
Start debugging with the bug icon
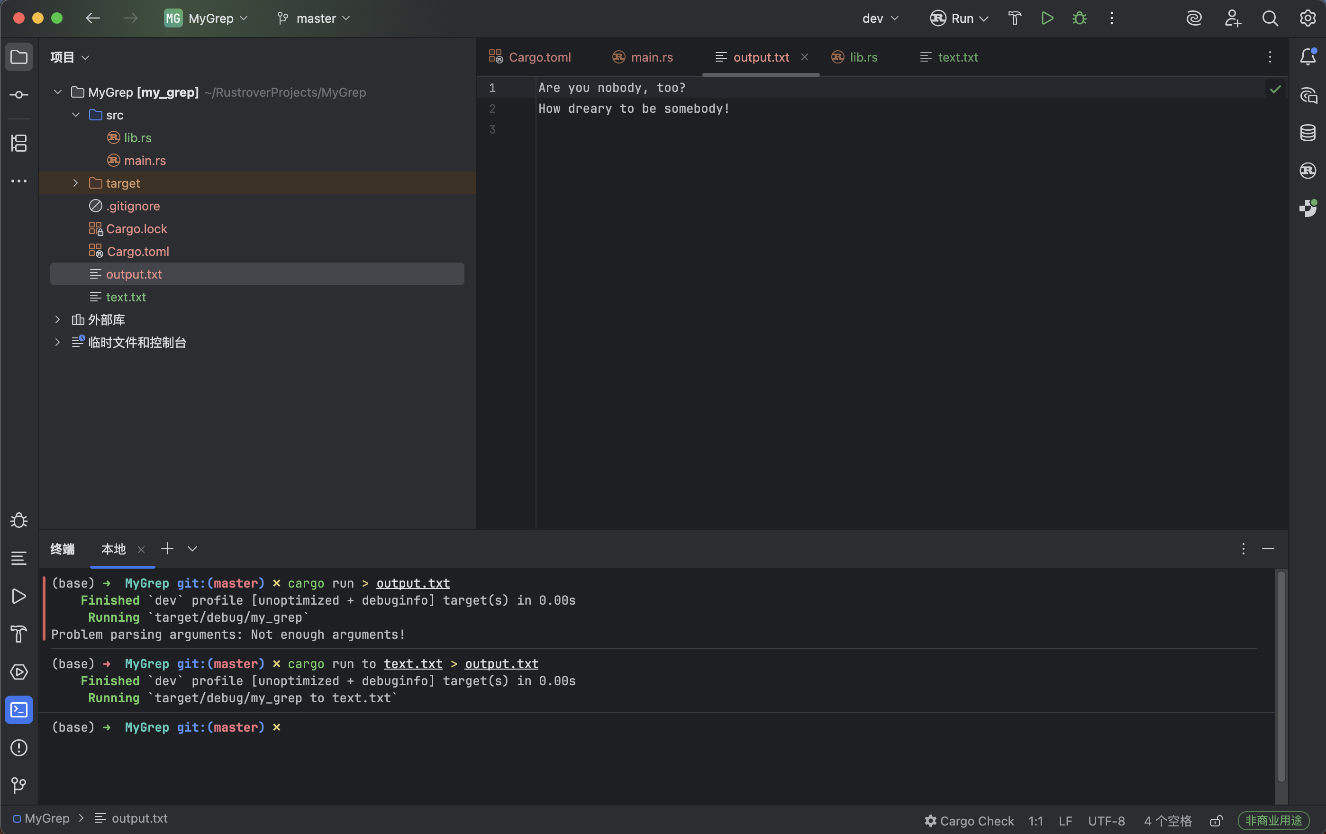pos(1079,18)
